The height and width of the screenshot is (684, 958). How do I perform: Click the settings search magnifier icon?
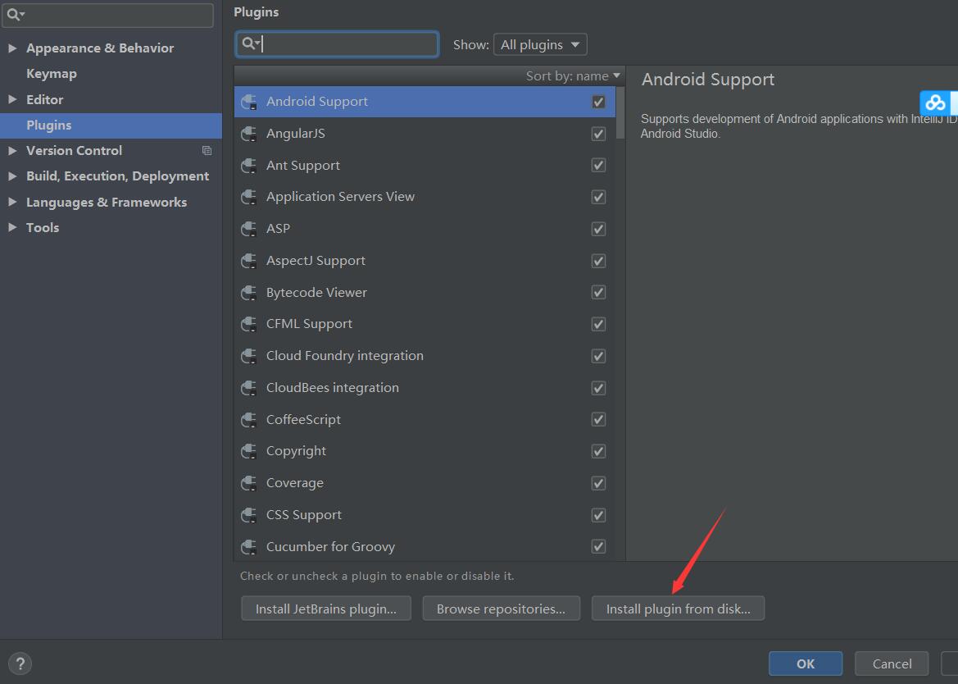15,15
